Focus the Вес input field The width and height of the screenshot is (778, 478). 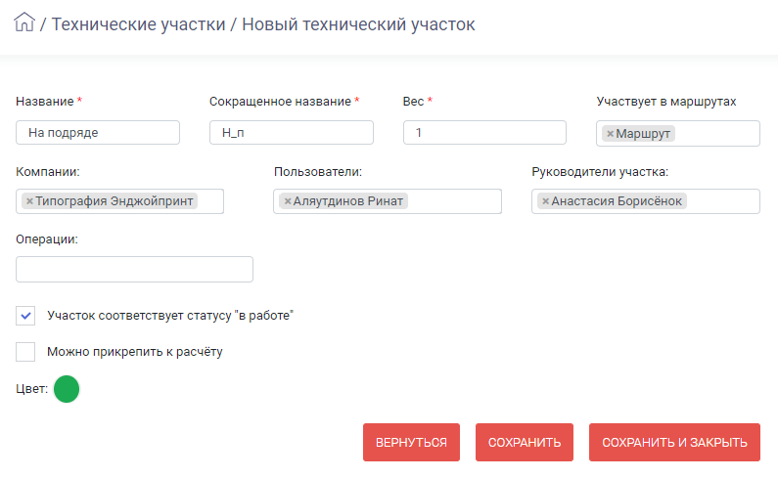[484, 132]
